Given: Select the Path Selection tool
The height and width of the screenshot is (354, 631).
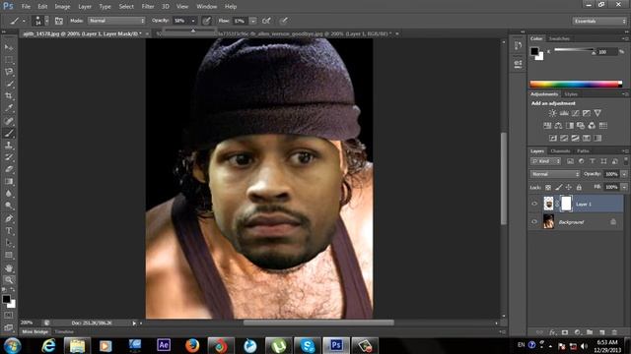Looking at the screenshot, I should pyautogui.click(x=9, y=243).
